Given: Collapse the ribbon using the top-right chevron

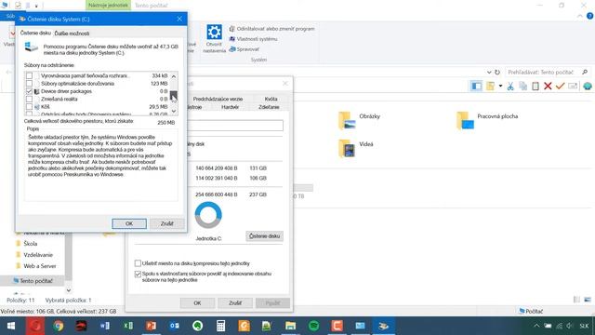Looking at the screenshot, I should pyautogui.click(x=580, y=16).
